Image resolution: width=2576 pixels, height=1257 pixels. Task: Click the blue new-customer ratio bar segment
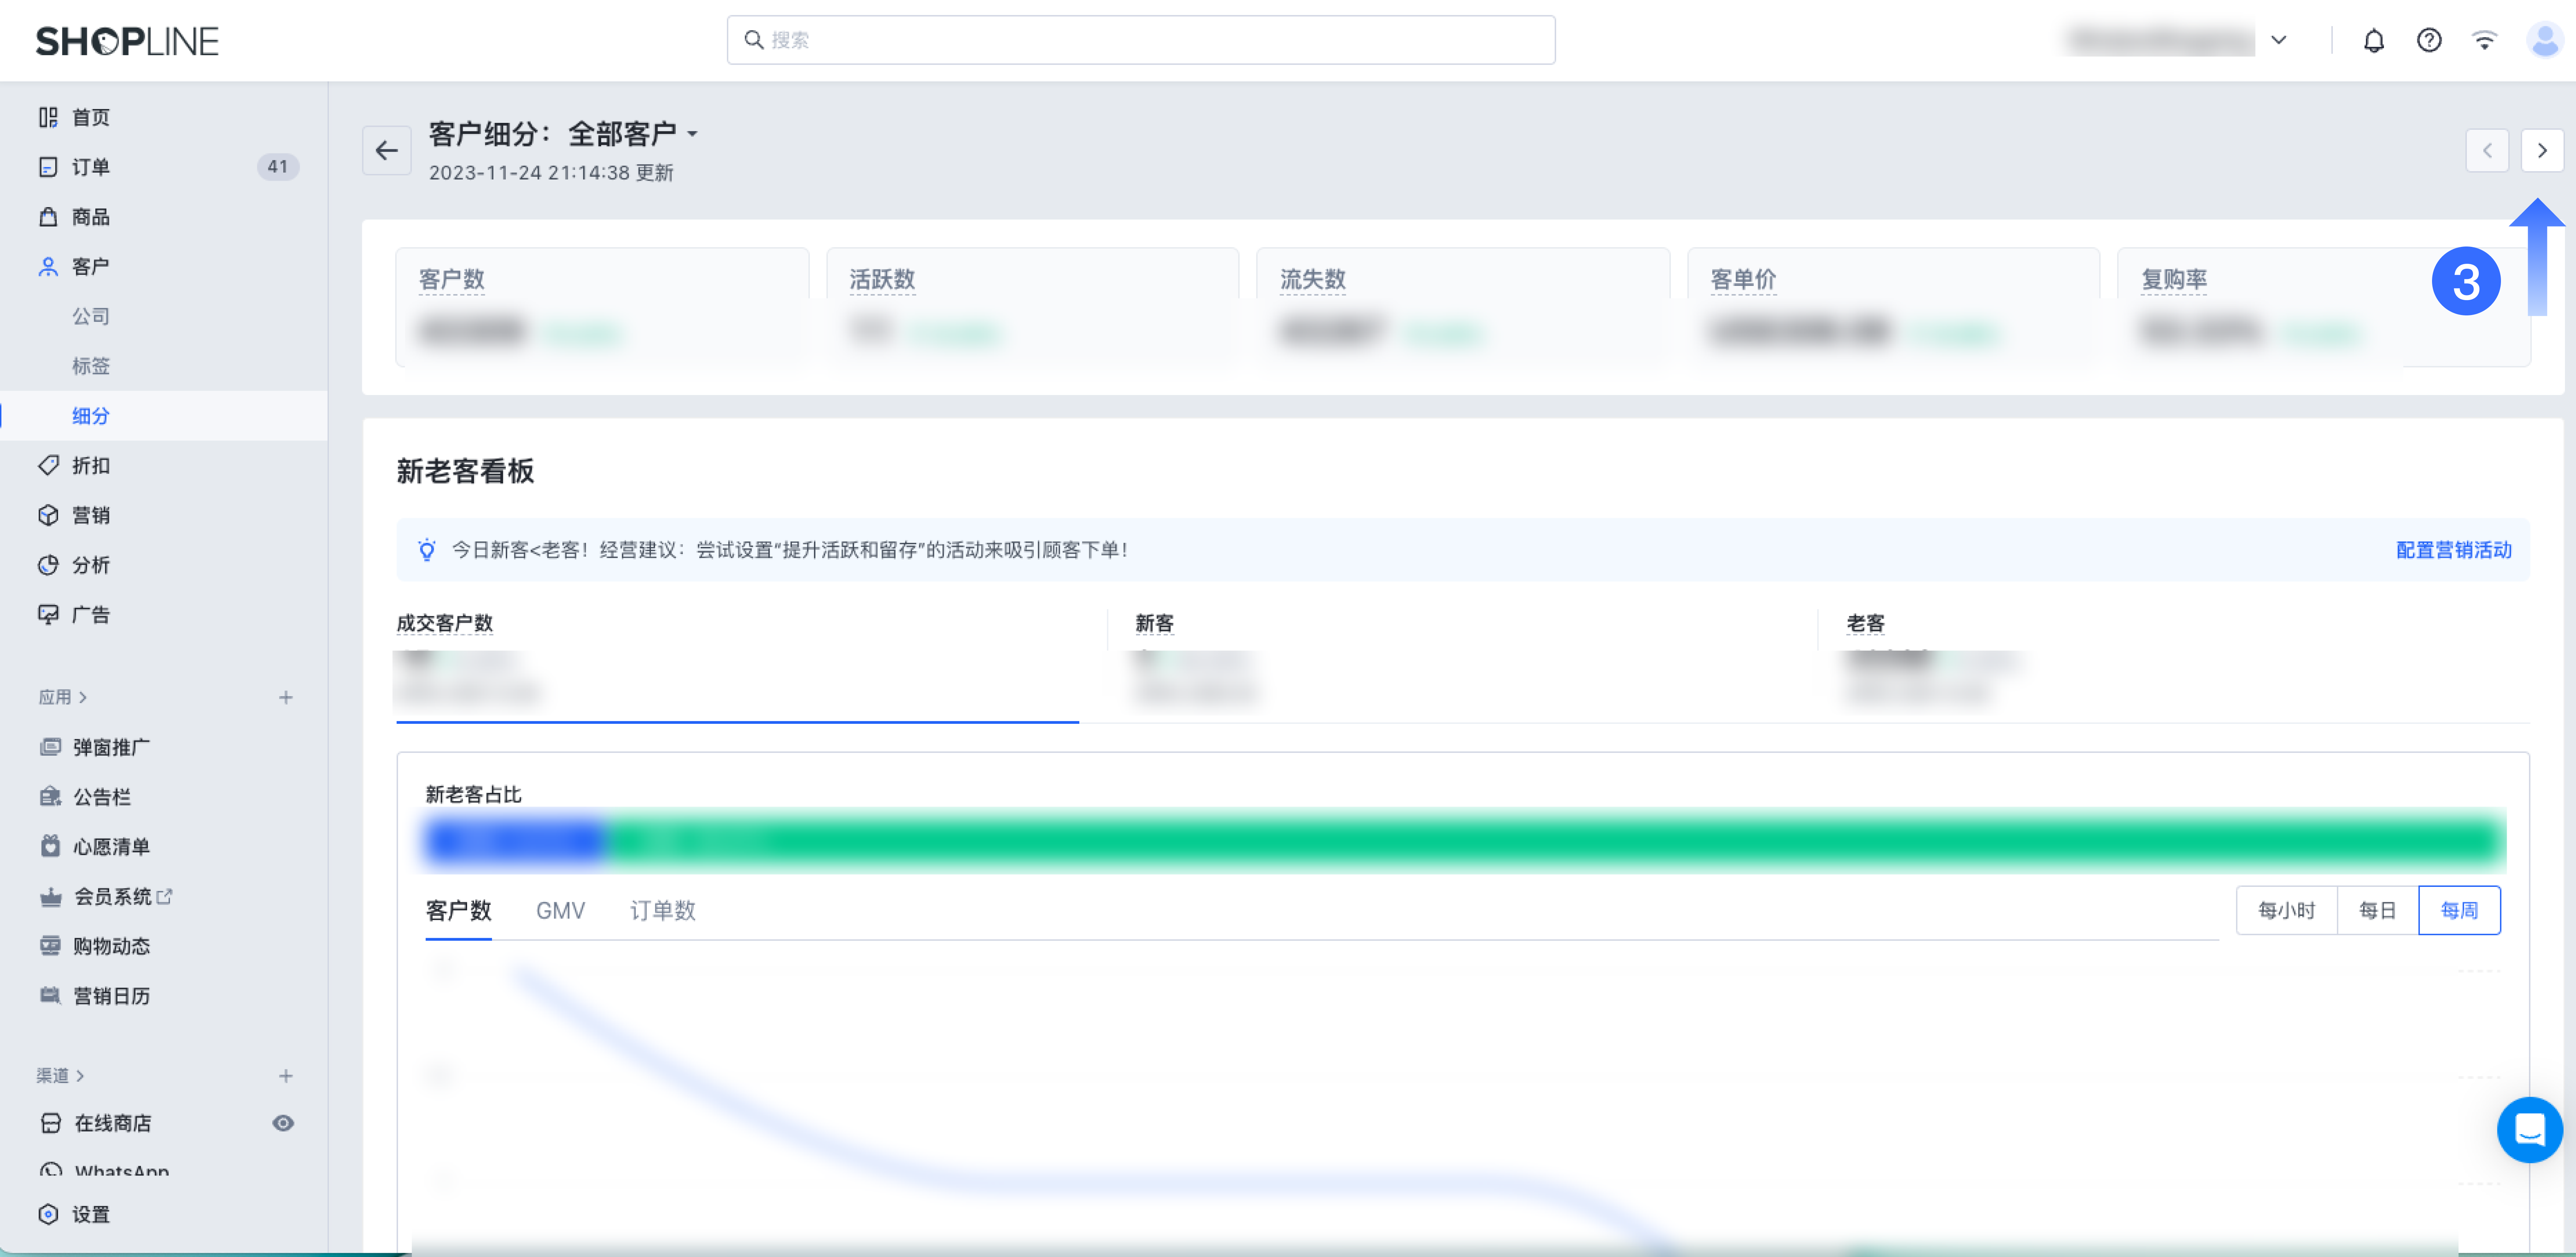[515, 840]
